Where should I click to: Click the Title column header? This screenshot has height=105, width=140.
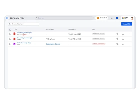pyautogui.click(x=15, y=29)
